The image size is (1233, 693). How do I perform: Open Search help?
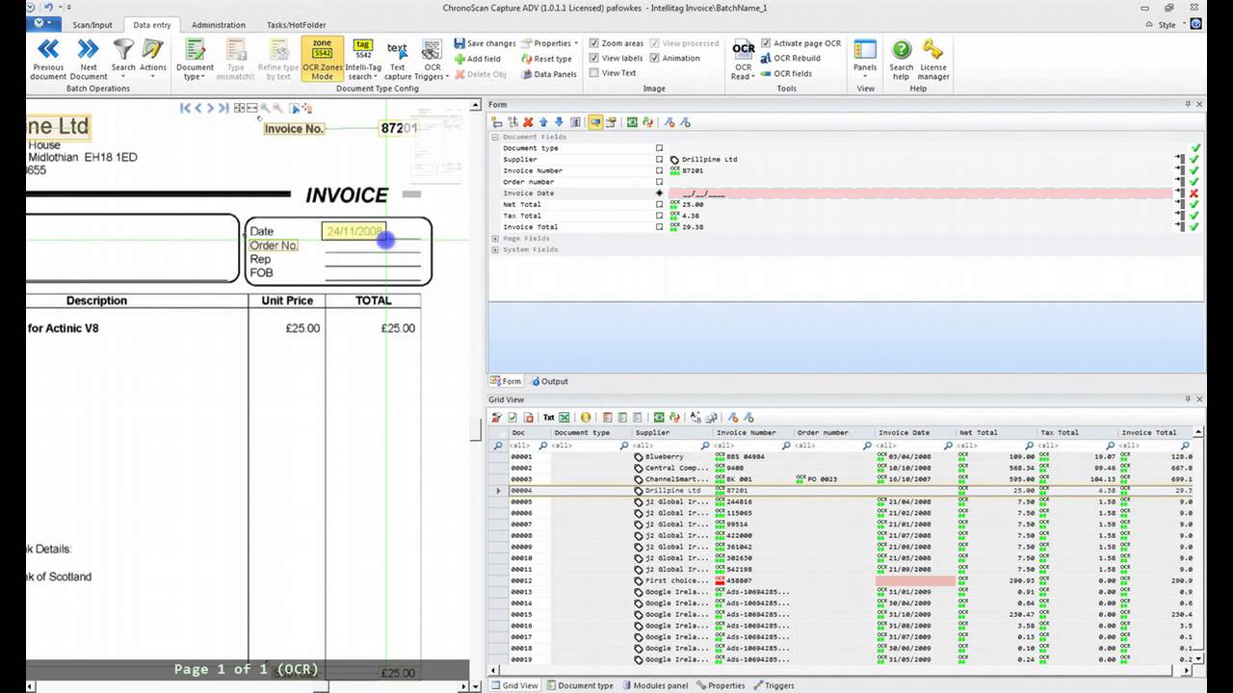click(x=902, y=59)
